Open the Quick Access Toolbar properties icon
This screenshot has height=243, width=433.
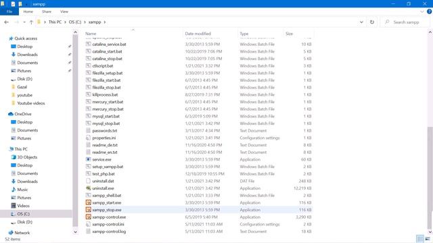point(13,4)
